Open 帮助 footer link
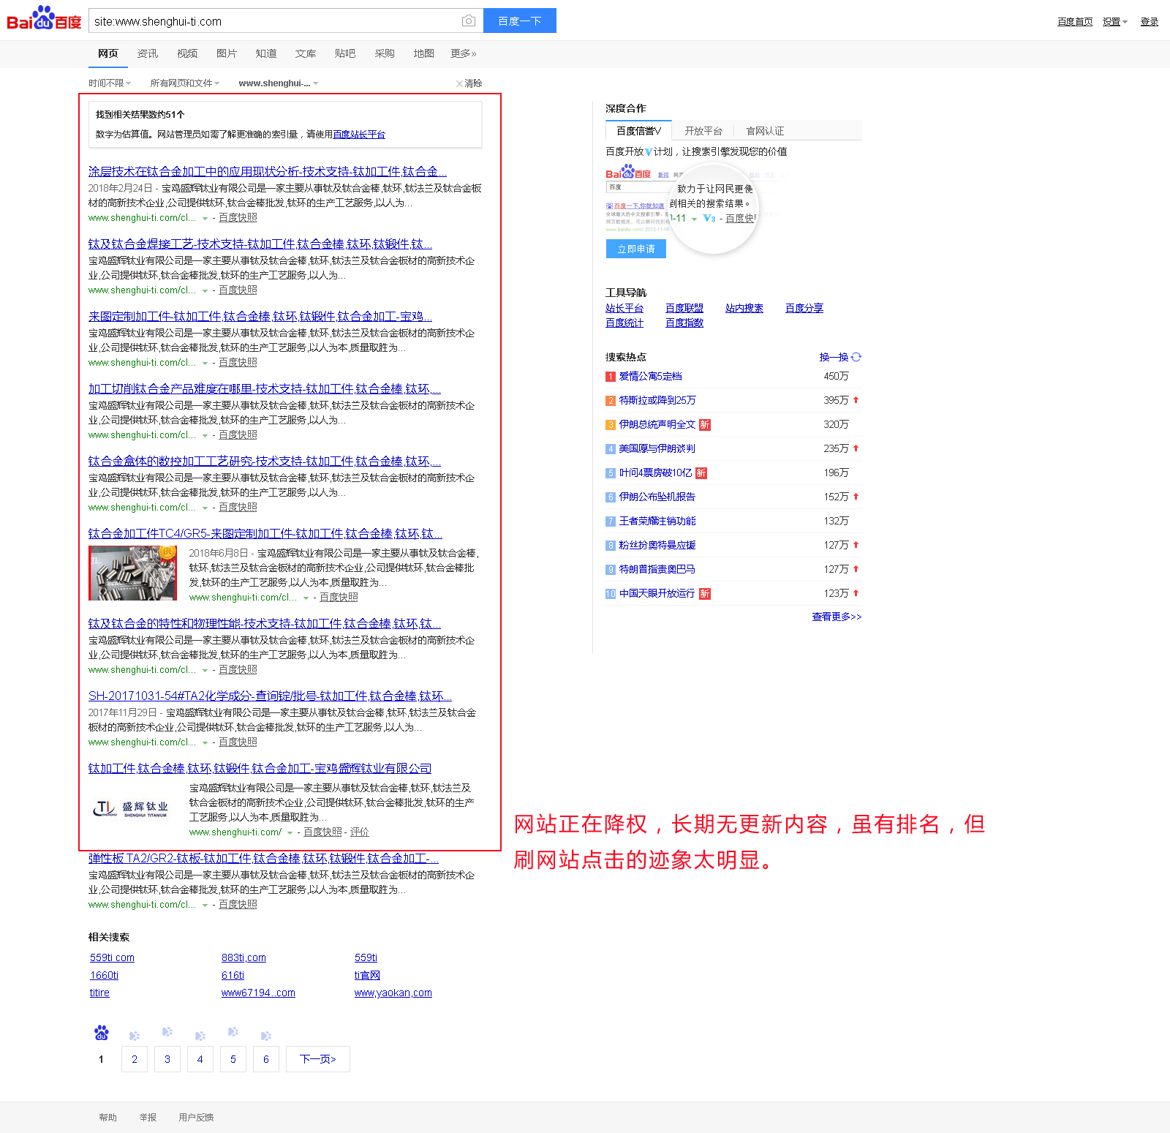This screenshot has height=1133, width=1170. [x=108, y=1117]
